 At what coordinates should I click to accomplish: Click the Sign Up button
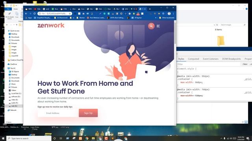pyautogui.click(x=88, y=113)
